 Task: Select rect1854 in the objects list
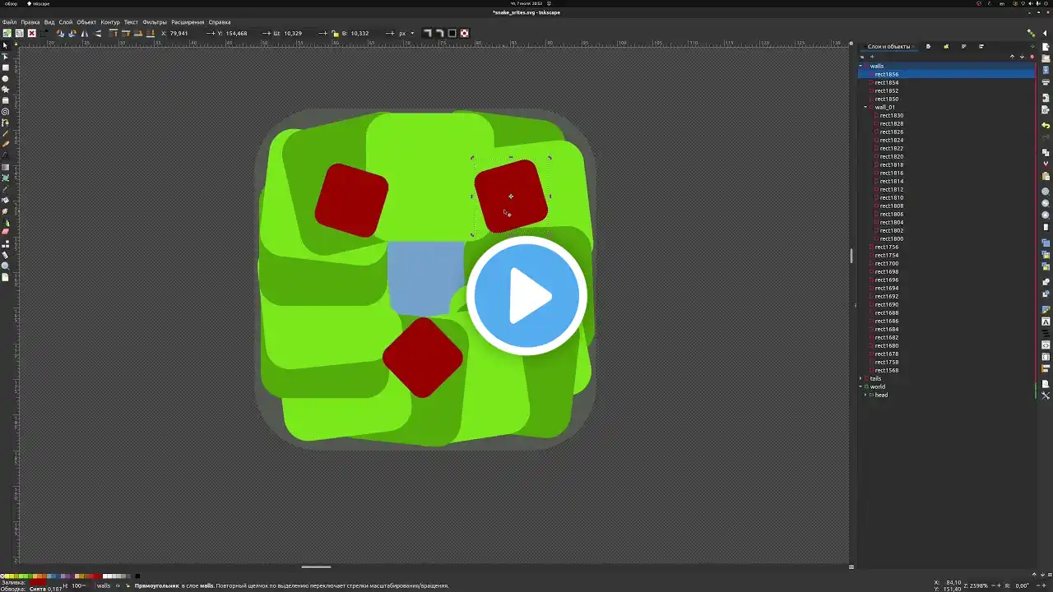coord(886,82)
